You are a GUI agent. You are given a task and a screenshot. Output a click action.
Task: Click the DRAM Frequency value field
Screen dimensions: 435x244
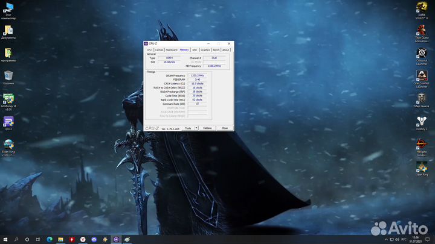198,75
